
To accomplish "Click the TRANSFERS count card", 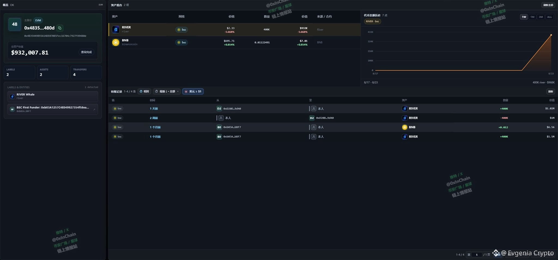I will [86, 72].
